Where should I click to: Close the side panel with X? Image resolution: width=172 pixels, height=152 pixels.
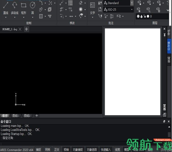pos(164,29)
